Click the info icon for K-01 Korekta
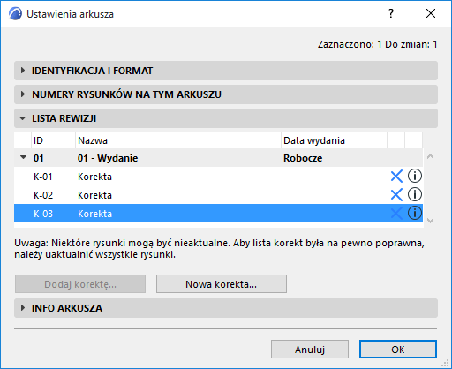The height and width of the screenshot is (369, 452). click(x=415, y=177)
